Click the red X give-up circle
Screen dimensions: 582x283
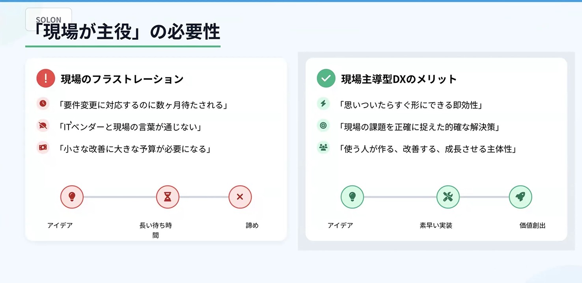tap(240, 197)
